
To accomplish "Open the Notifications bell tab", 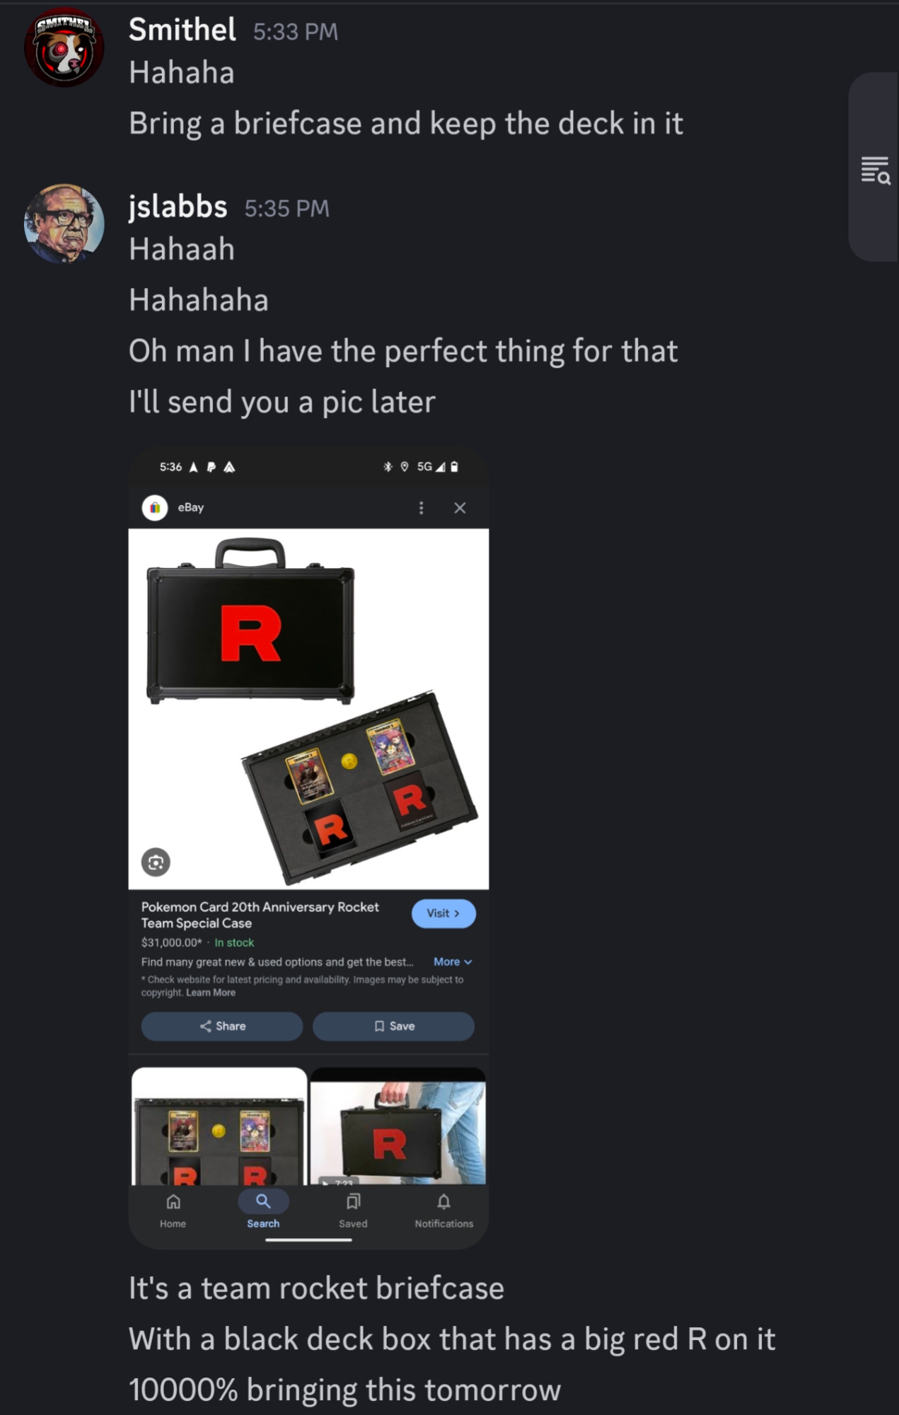I will click(x=443, y=1211).
